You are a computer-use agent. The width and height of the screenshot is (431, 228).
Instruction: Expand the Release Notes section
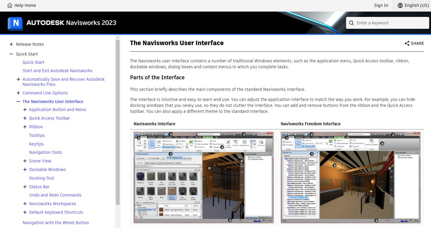(x=11, y=44)
